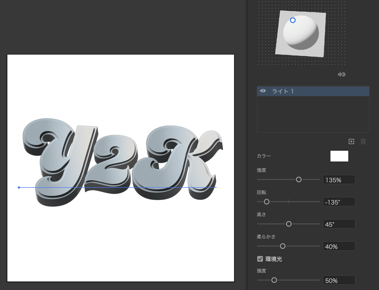The image size is (379, 290).
Task: Open the カラー white color swatch
Action: pyautogui.click(x=339, y=156)
